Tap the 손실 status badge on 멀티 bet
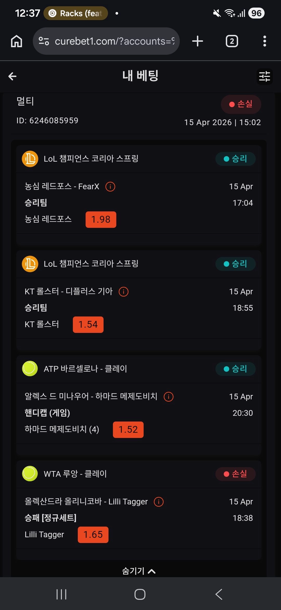281x610 pixels. tap(241, 104)
